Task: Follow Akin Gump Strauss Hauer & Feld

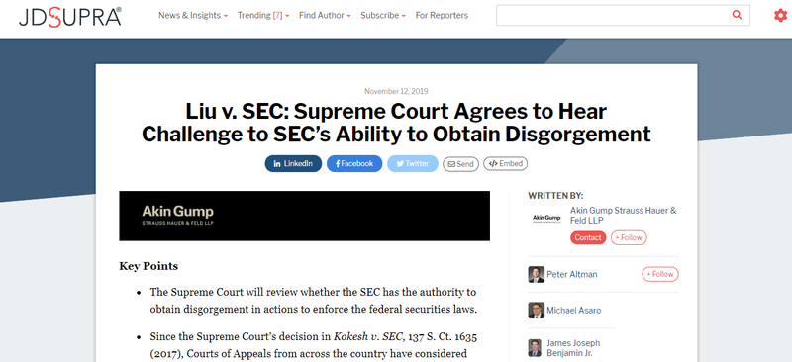Action: tap(629, 237)
